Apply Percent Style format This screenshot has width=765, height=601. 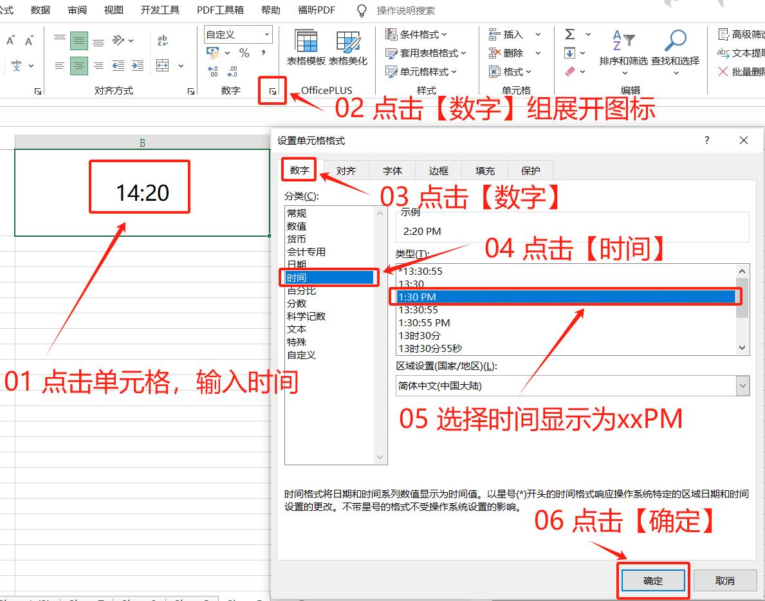(244, 53)
